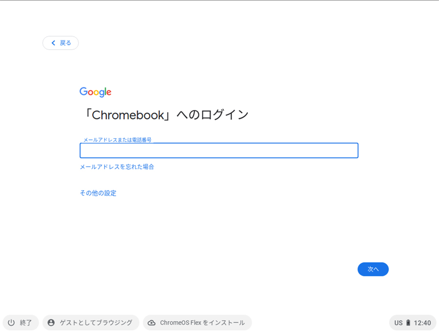Click the back chevron arrow icon

(x=53, y=43)
